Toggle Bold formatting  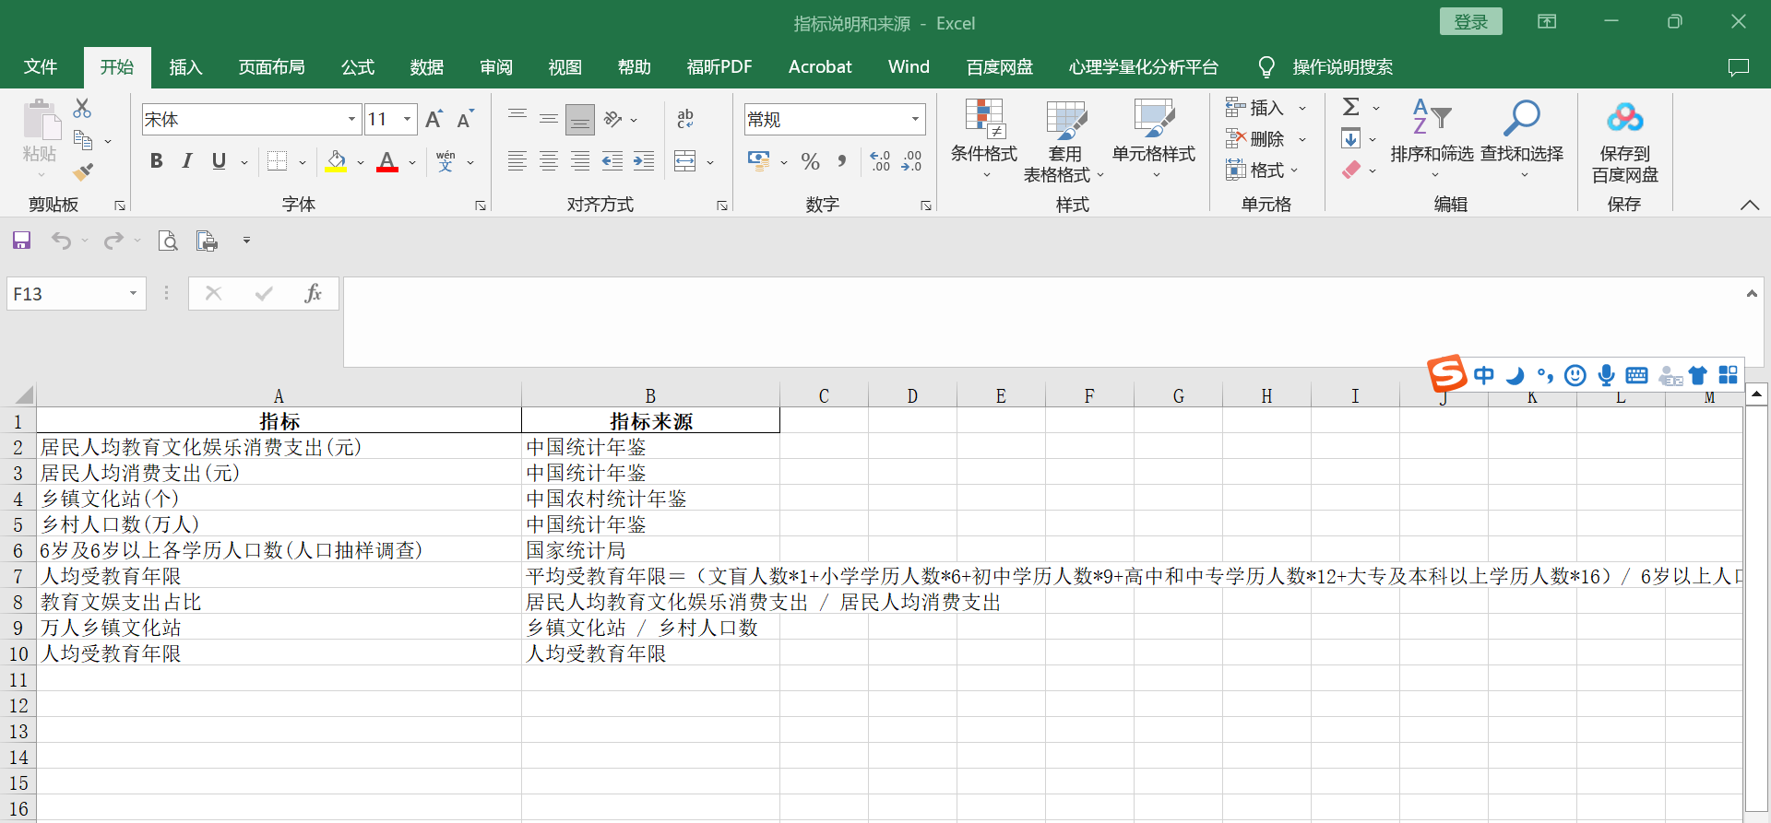[x=156, y=161]
